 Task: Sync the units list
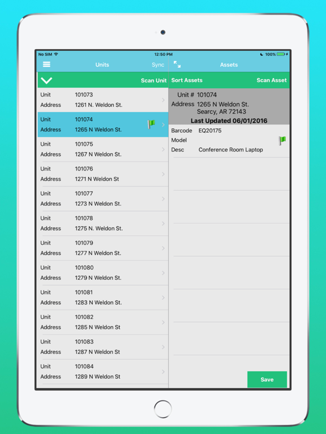158,65
